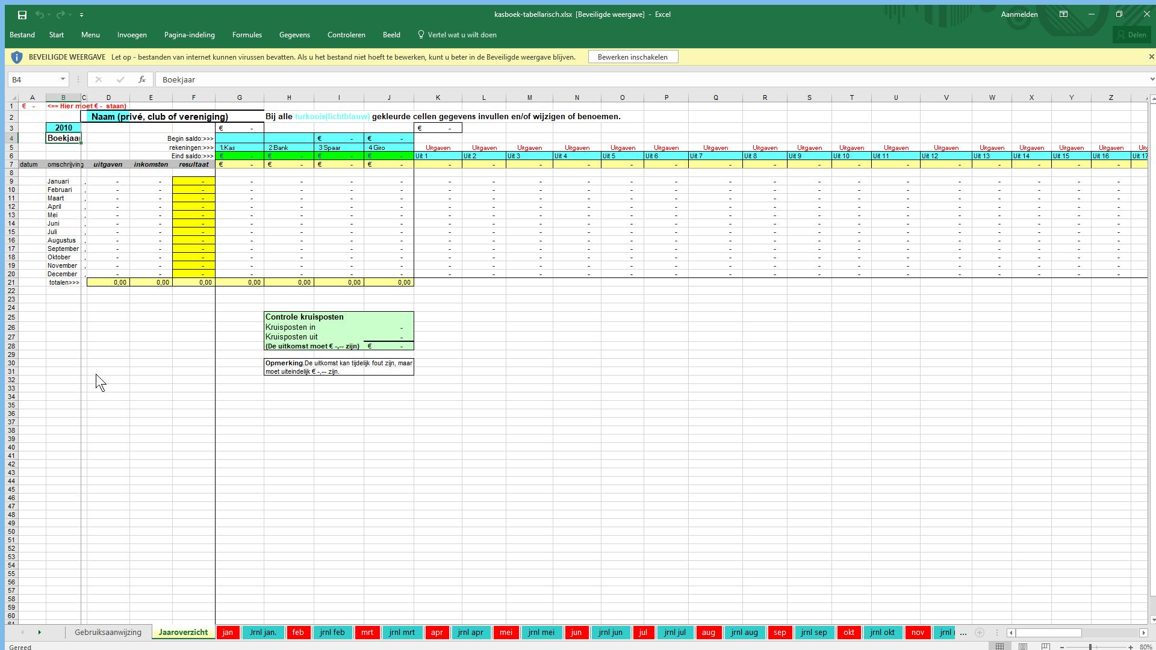Click Aanmelden to sign in
The width and height of the screenshot is (1156, 650).
click(x=1019, y=14)
